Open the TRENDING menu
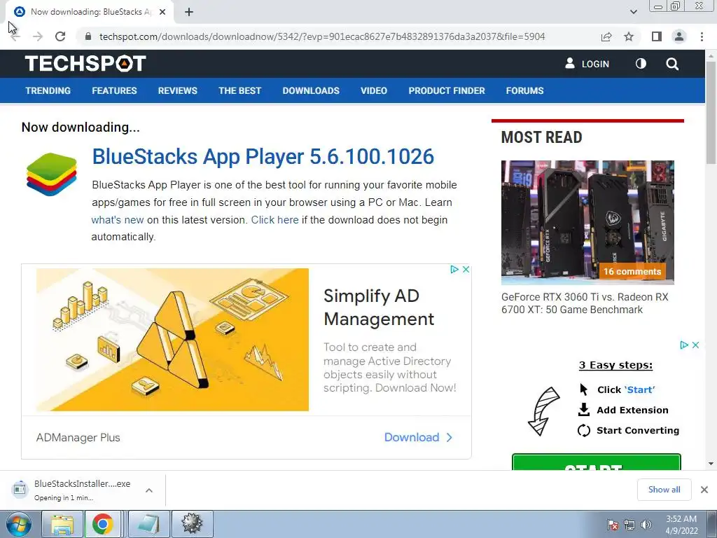 (x=48, y=90)
